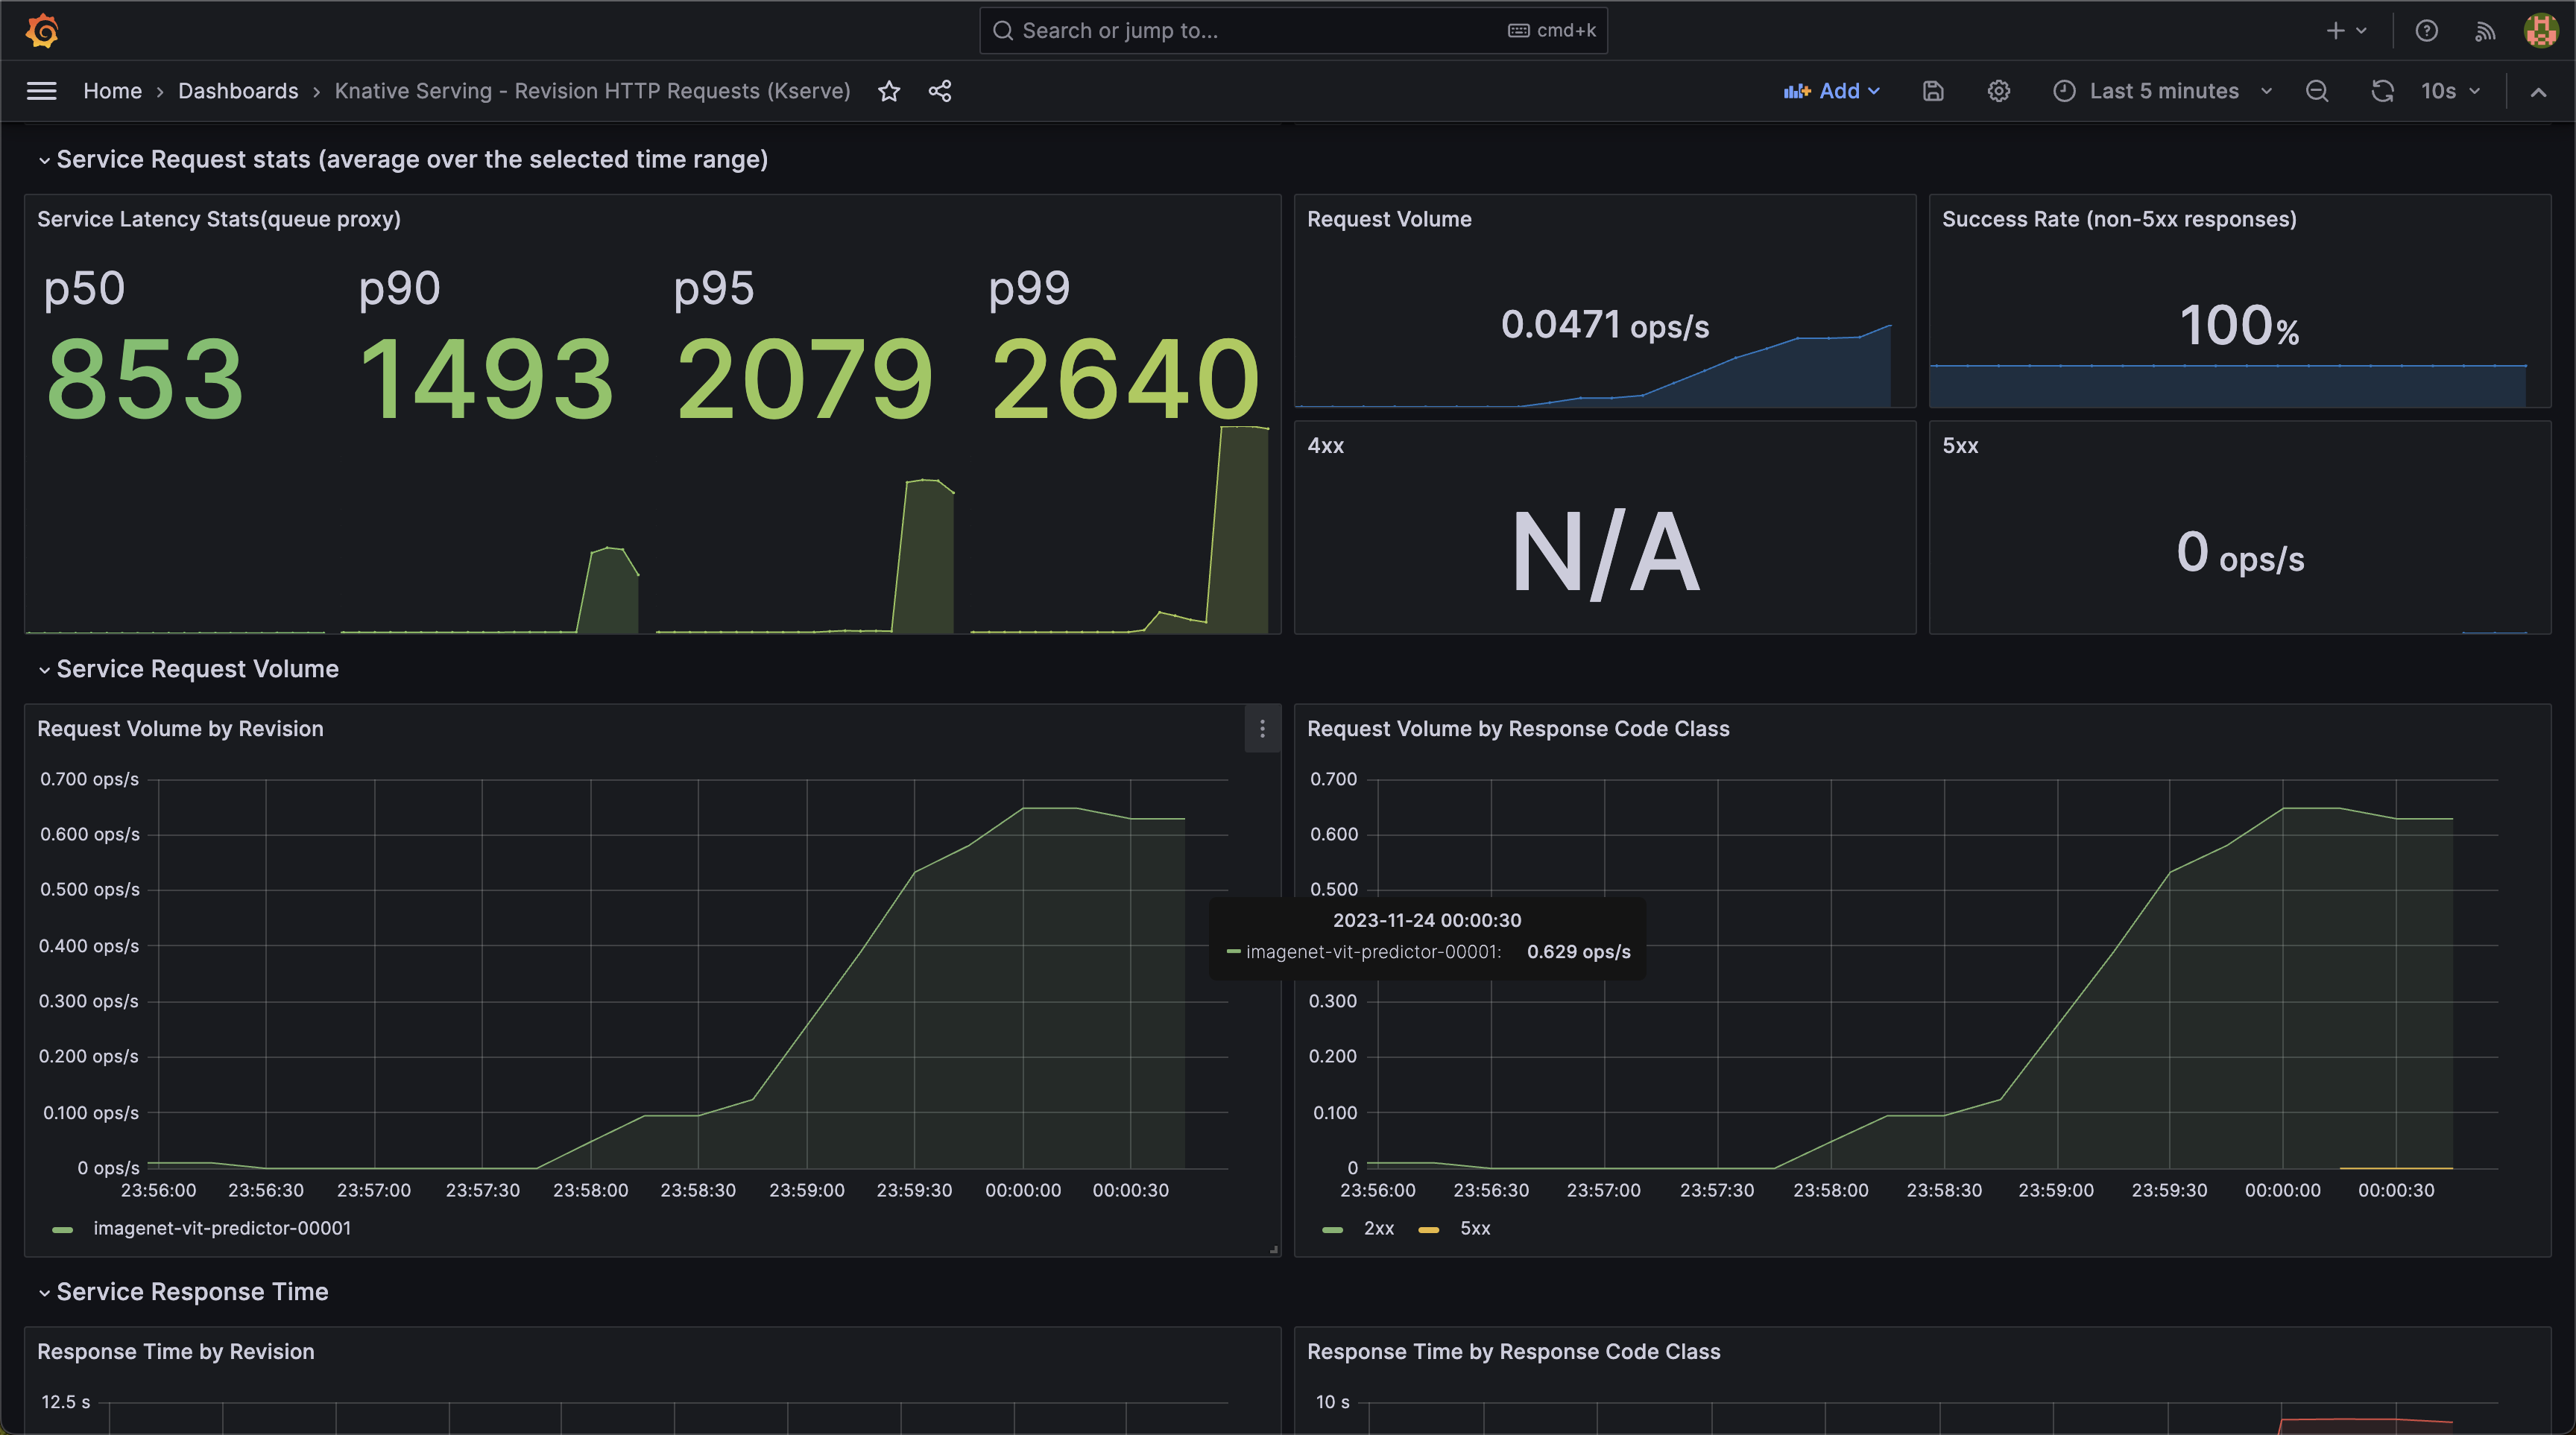Open the help question mark menu

point(2426,31)
